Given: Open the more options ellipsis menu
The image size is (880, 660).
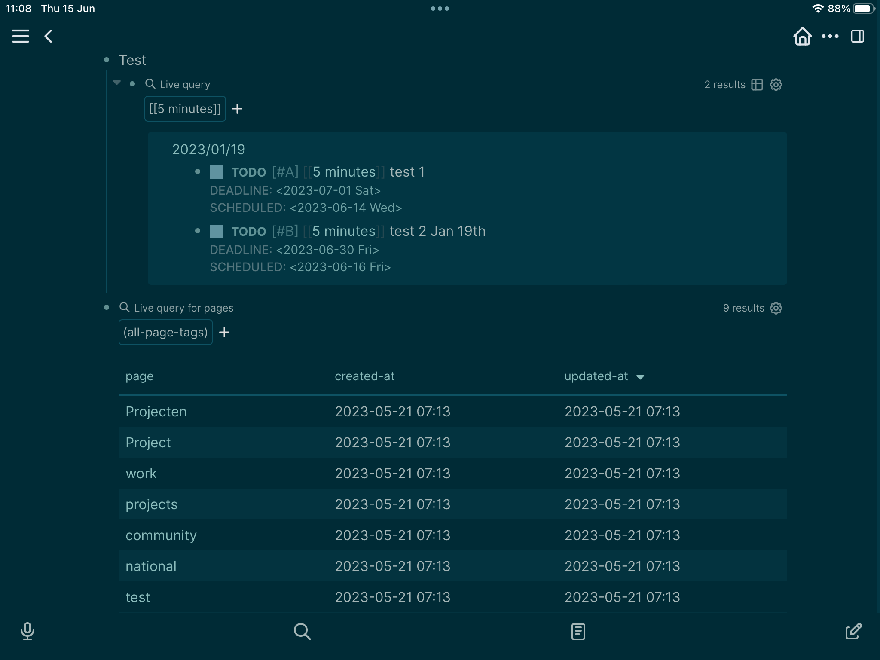Looking at the screenshot, I should [829, 36].
